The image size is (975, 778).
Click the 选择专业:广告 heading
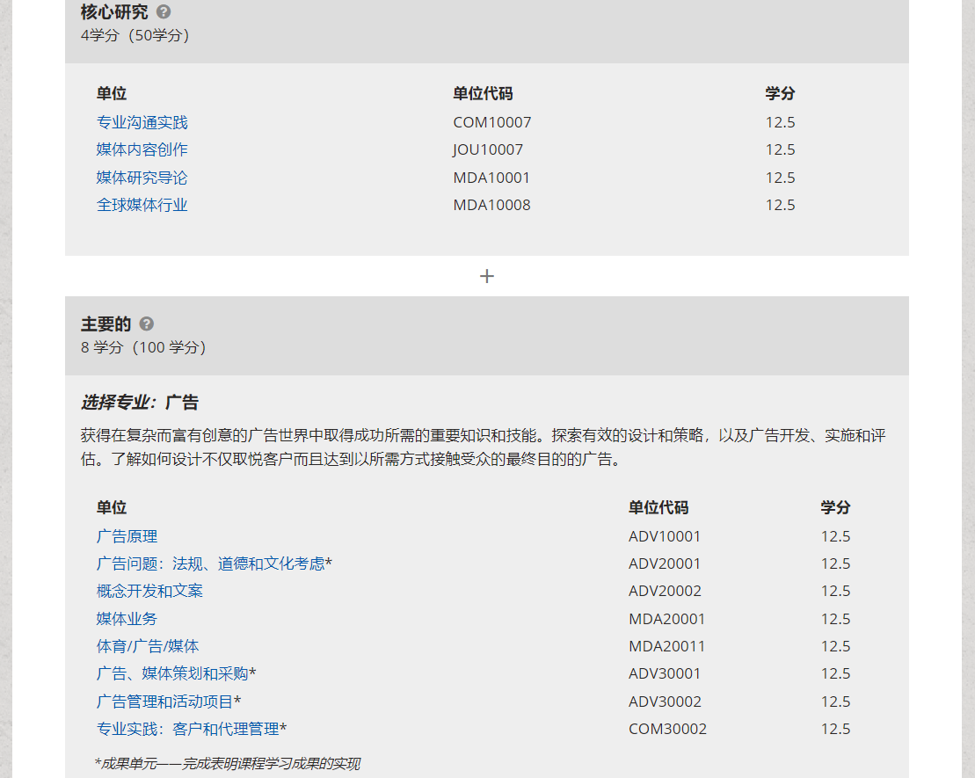click(140, 403)
